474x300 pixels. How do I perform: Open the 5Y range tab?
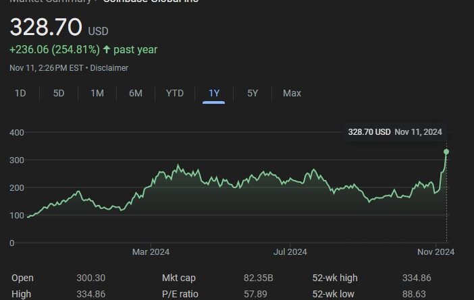(253, 93)
